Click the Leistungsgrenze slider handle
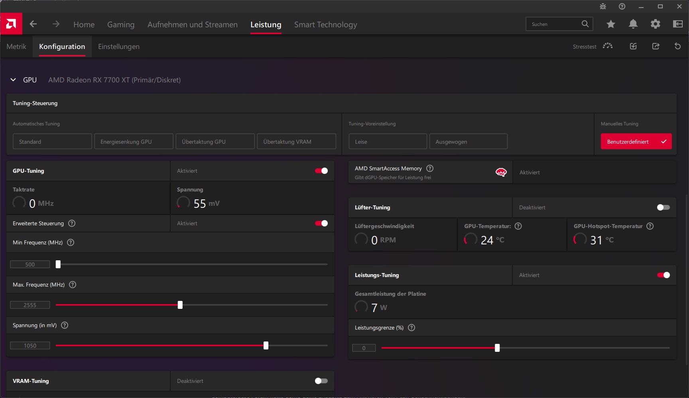The height and width of the screenshot is (398, 689). pyautogui.click(x=497, y=348)
